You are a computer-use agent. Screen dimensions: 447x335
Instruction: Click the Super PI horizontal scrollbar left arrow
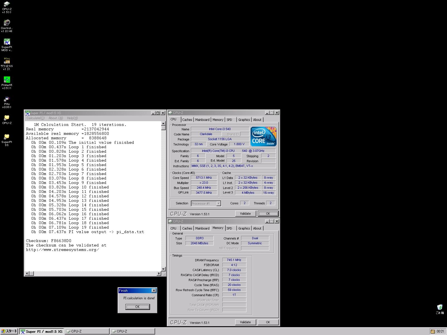[x=27, y=274]
